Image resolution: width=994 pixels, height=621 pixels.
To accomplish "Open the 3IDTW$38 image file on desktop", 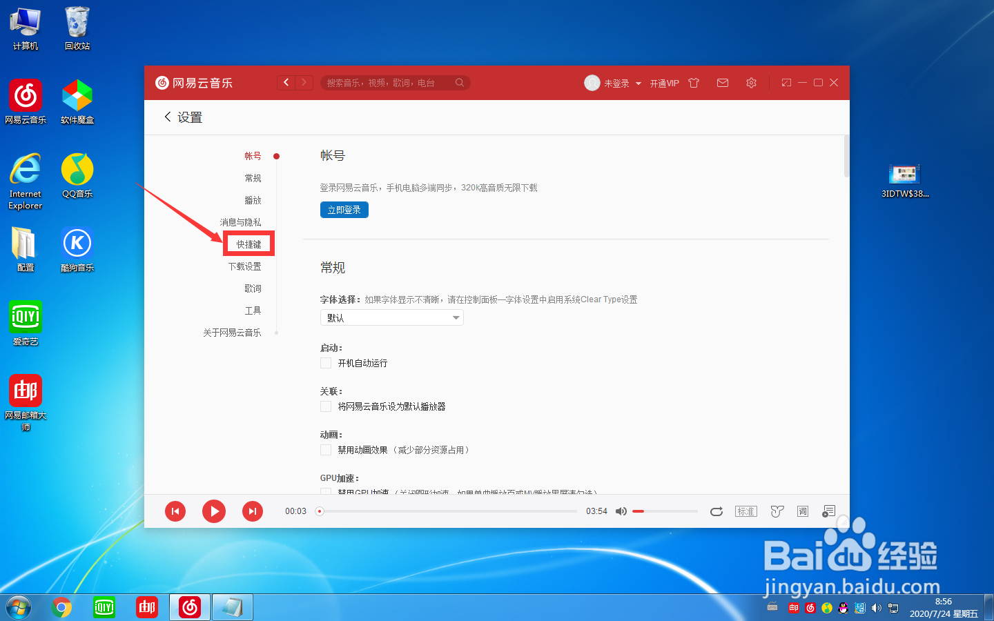I will 905,181.
